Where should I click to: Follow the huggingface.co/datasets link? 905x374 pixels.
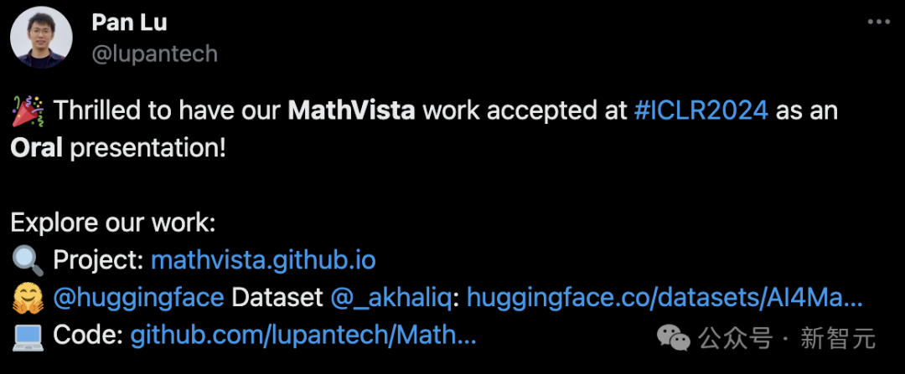(665, 298)
